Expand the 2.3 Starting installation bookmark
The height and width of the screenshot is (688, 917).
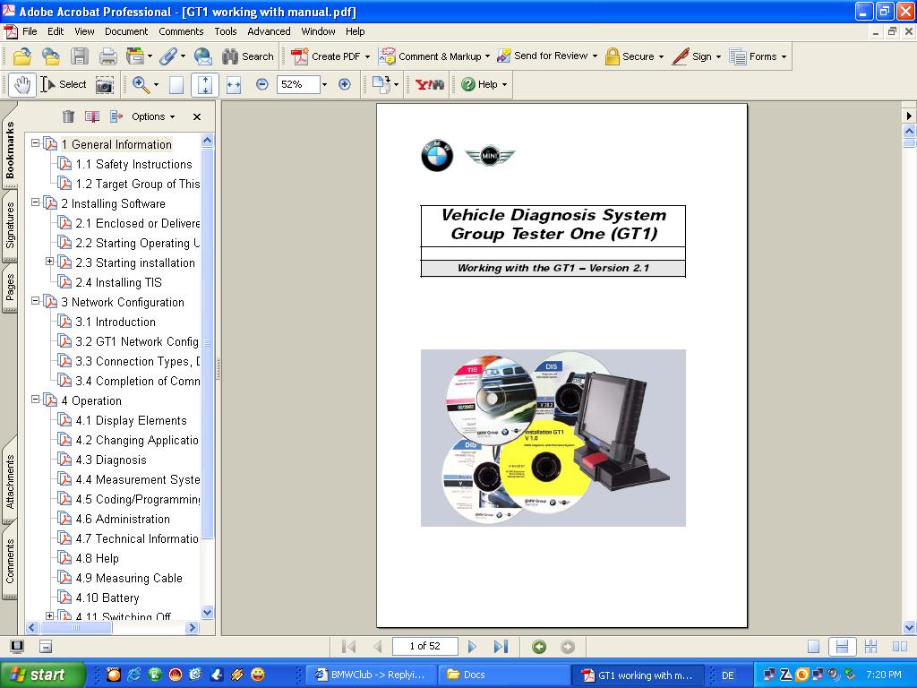click(50, 261)
